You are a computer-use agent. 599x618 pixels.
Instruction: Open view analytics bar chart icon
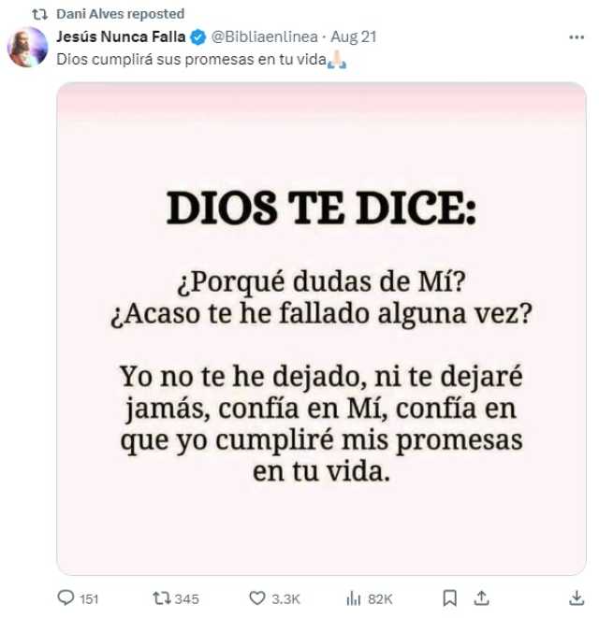(x=353, y=598)
